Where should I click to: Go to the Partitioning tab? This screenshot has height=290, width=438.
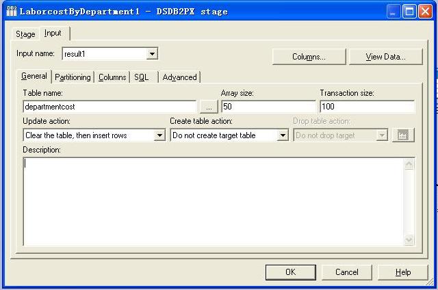[73, 77]
